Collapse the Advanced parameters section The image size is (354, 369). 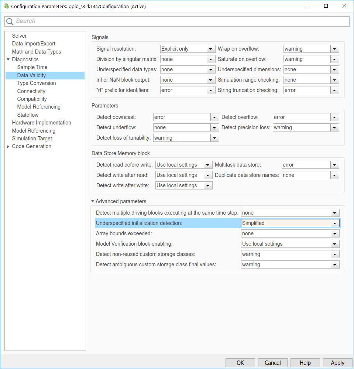tap(93, 201)
